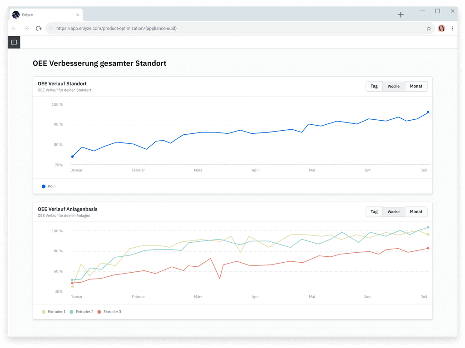Click the forward navigation arrow
The width and height of the screenshot is (465, 348).
coord(26,28)
